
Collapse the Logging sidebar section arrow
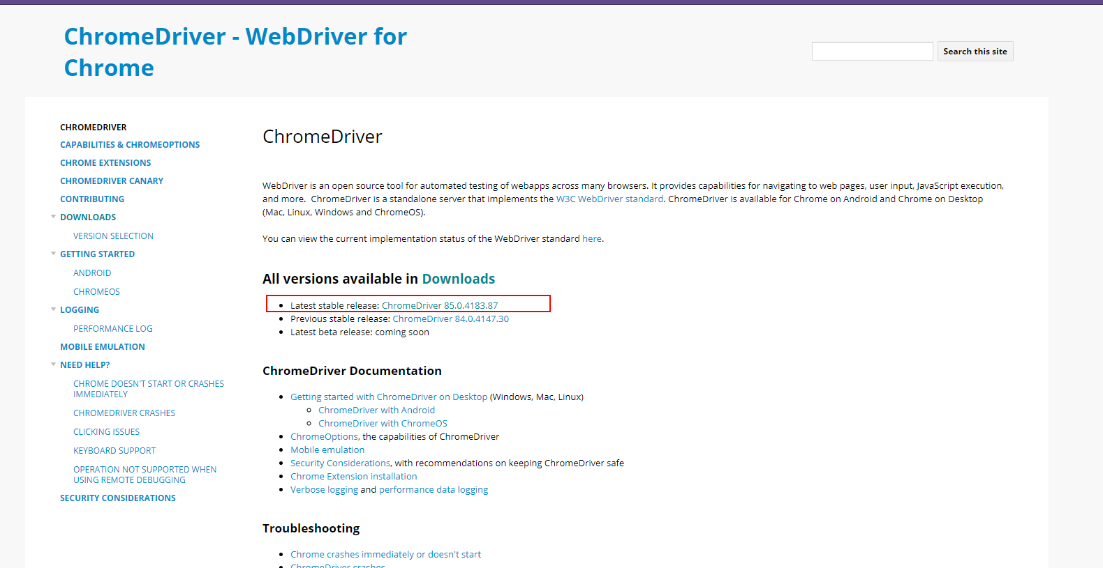point(54,309)
